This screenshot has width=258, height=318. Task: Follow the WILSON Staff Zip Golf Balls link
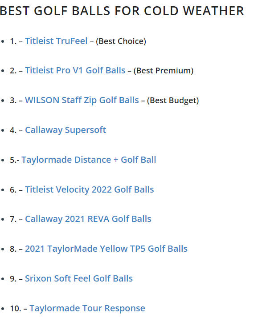click(x=82, y=101)
